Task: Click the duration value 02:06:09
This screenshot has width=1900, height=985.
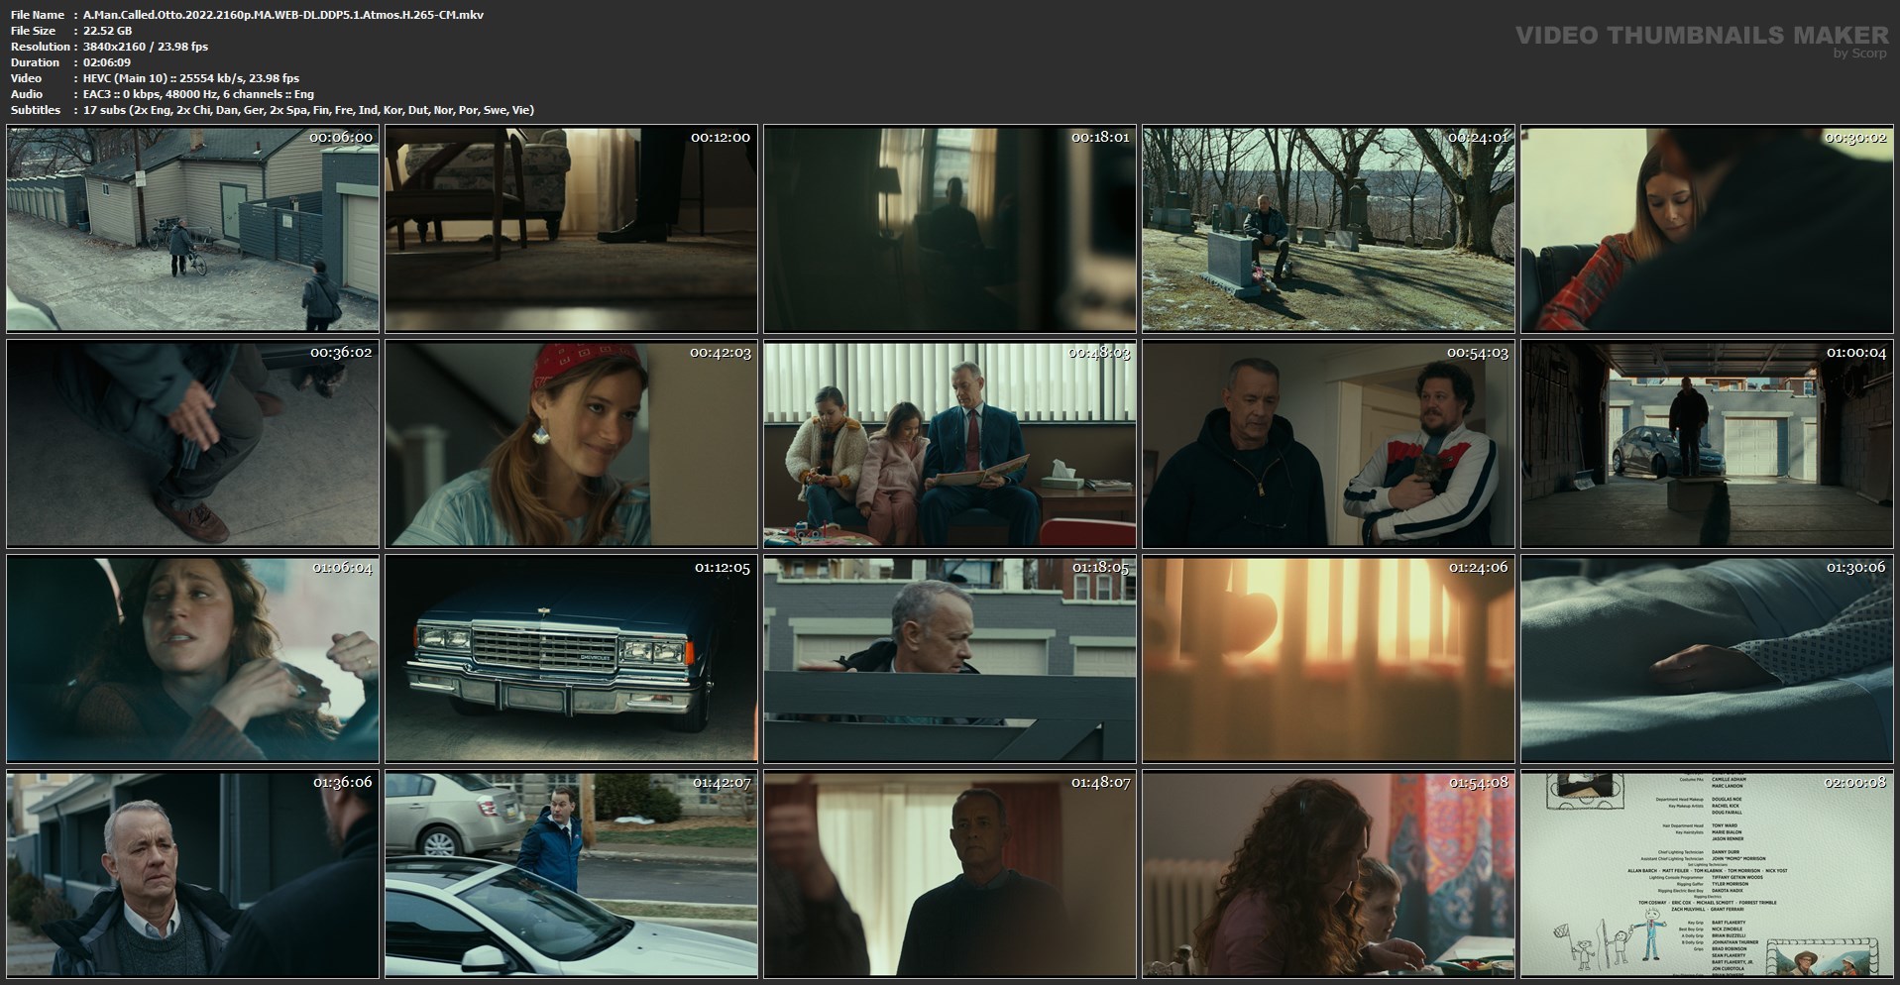Action: pos(107,62)
